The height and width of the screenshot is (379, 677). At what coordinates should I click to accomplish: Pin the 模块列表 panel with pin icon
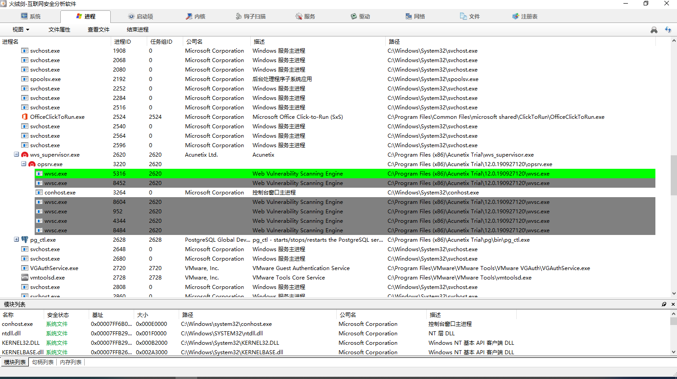[x=664, y=304]
